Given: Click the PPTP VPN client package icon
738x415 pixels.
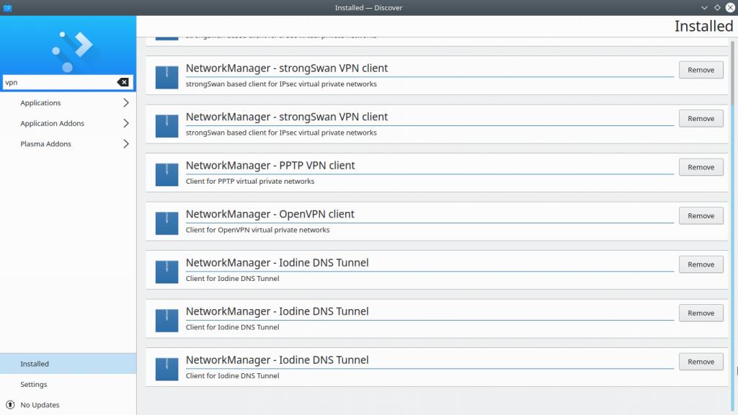Looking at the screenshot, I should pyautogui.click(x=166, y=173).
